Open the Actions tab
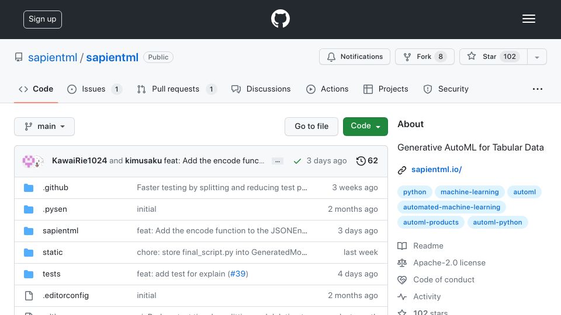Screen dimensions: 561x315 tap(327, 89)
